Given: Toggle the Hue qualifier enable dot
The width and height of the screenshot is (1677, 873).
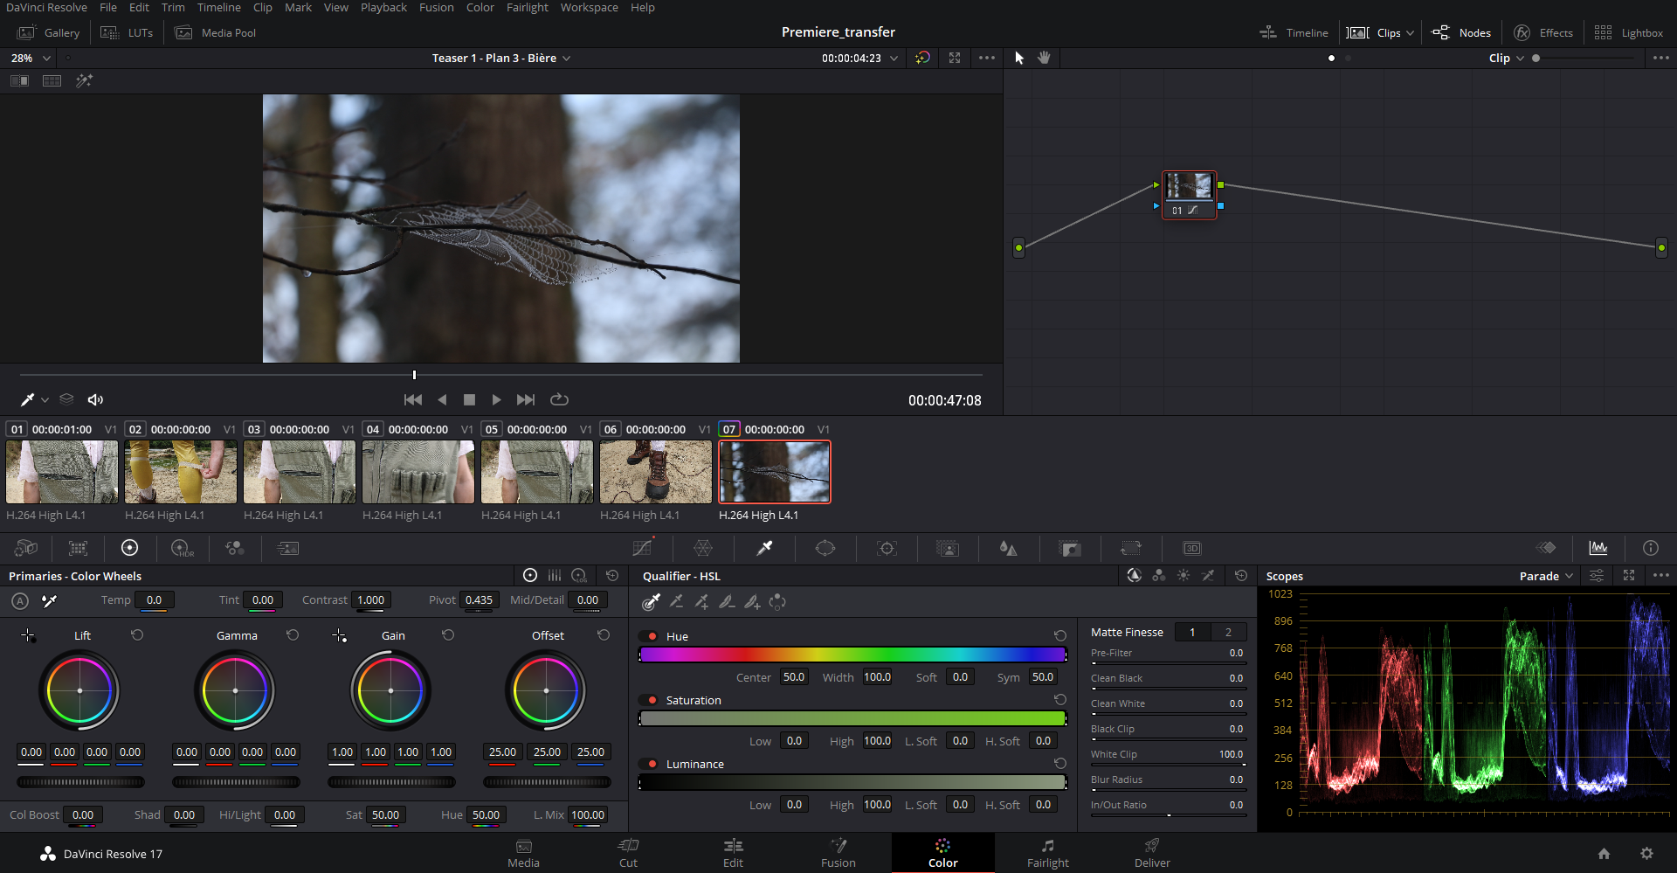Looking at the screenshot, I should 652,636.
